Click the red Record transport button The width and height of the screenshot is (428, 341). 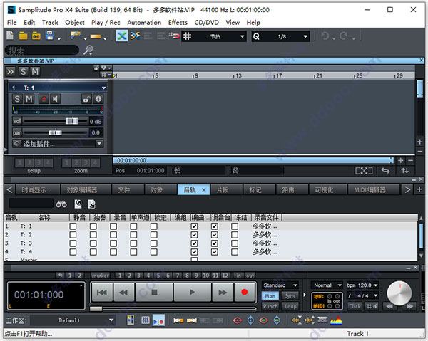244,293
